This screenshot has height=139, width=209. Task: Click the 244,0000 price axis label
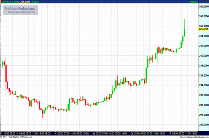click(x=204, y=36)
